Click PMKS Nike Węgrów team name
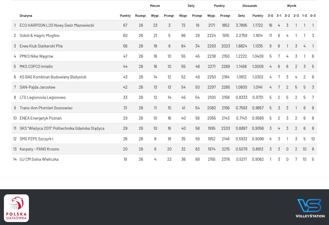Image resolution: width=329 pixels, height=225 pixels. coord(36,56)
